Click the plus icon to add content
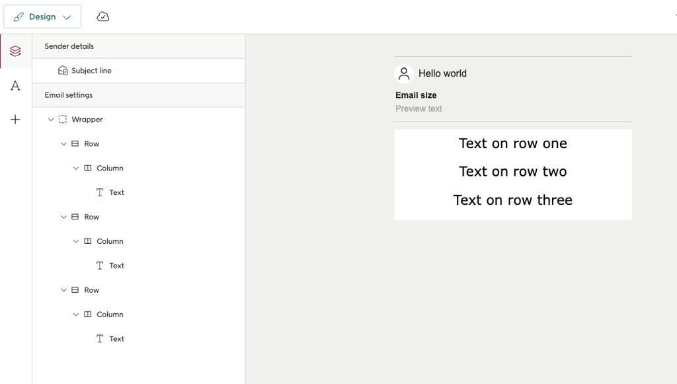This screenshot has width=677, height=384. click(x=15, y=119)
